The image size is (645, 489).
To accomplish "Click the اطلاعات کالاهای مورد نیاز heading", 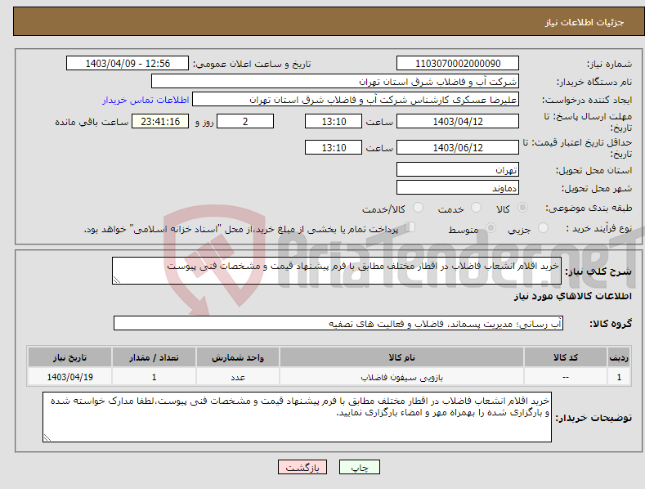I will (572, 296).
